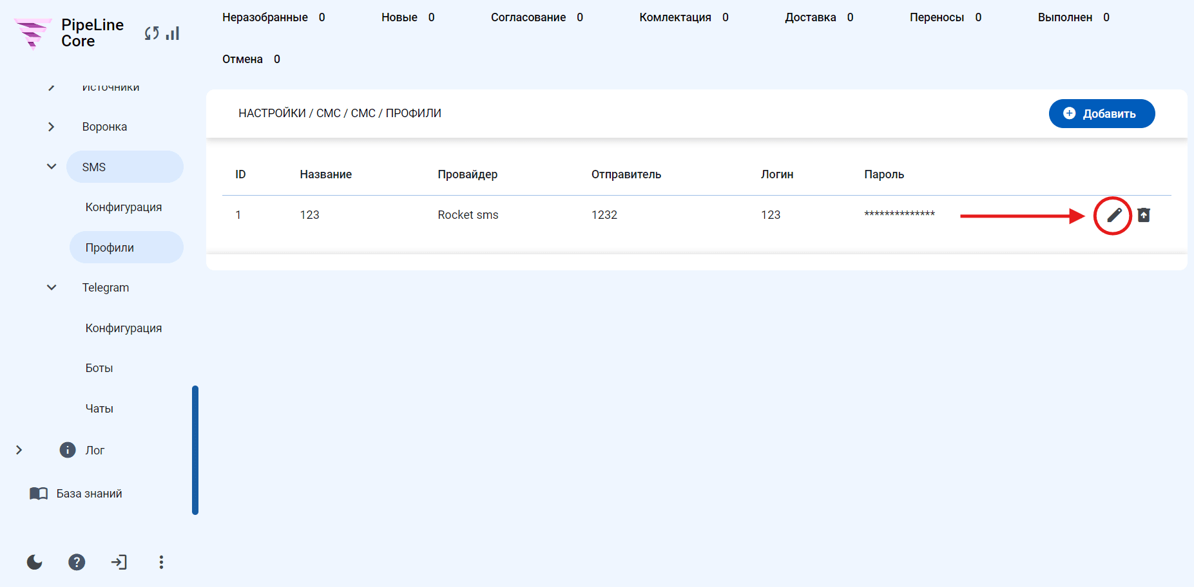
Task: Open Конфигурация under Telegram
Action: click(x=124, y=328)
